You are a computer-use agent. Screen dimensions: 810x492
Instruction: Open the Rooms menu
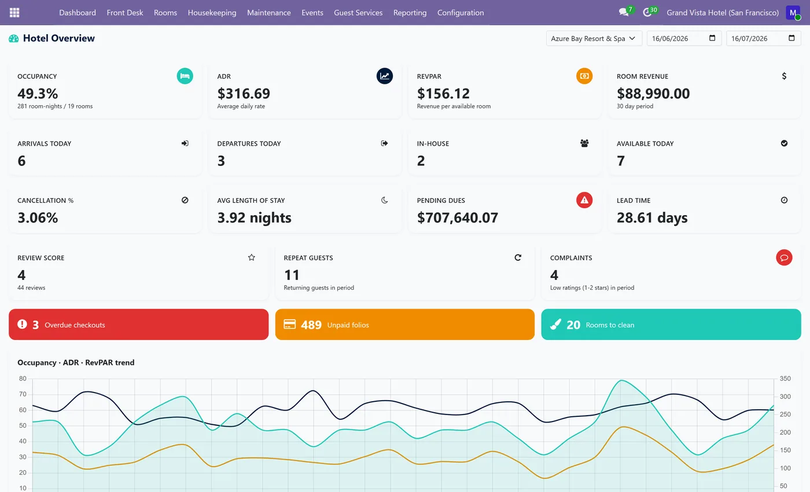(165, 12)
